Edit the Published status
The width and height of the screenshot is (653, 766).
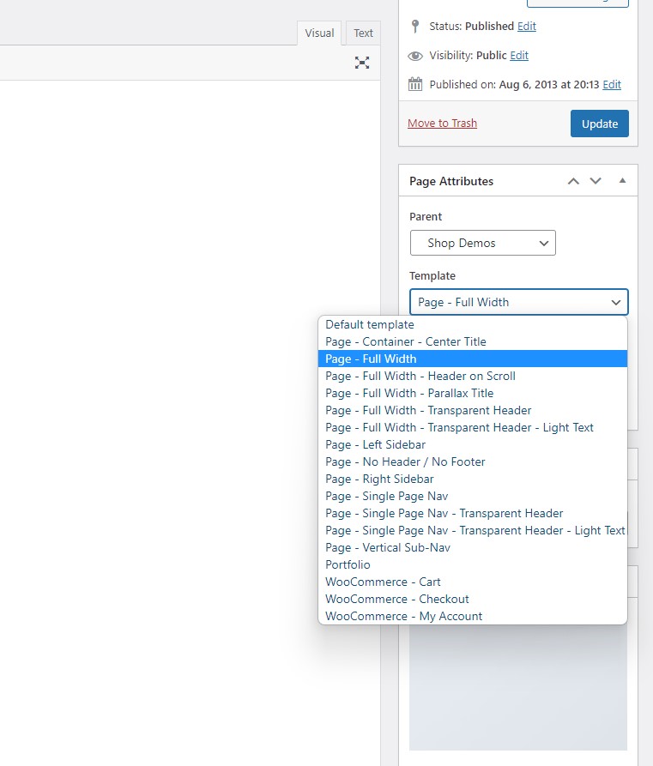pos(526,27)
